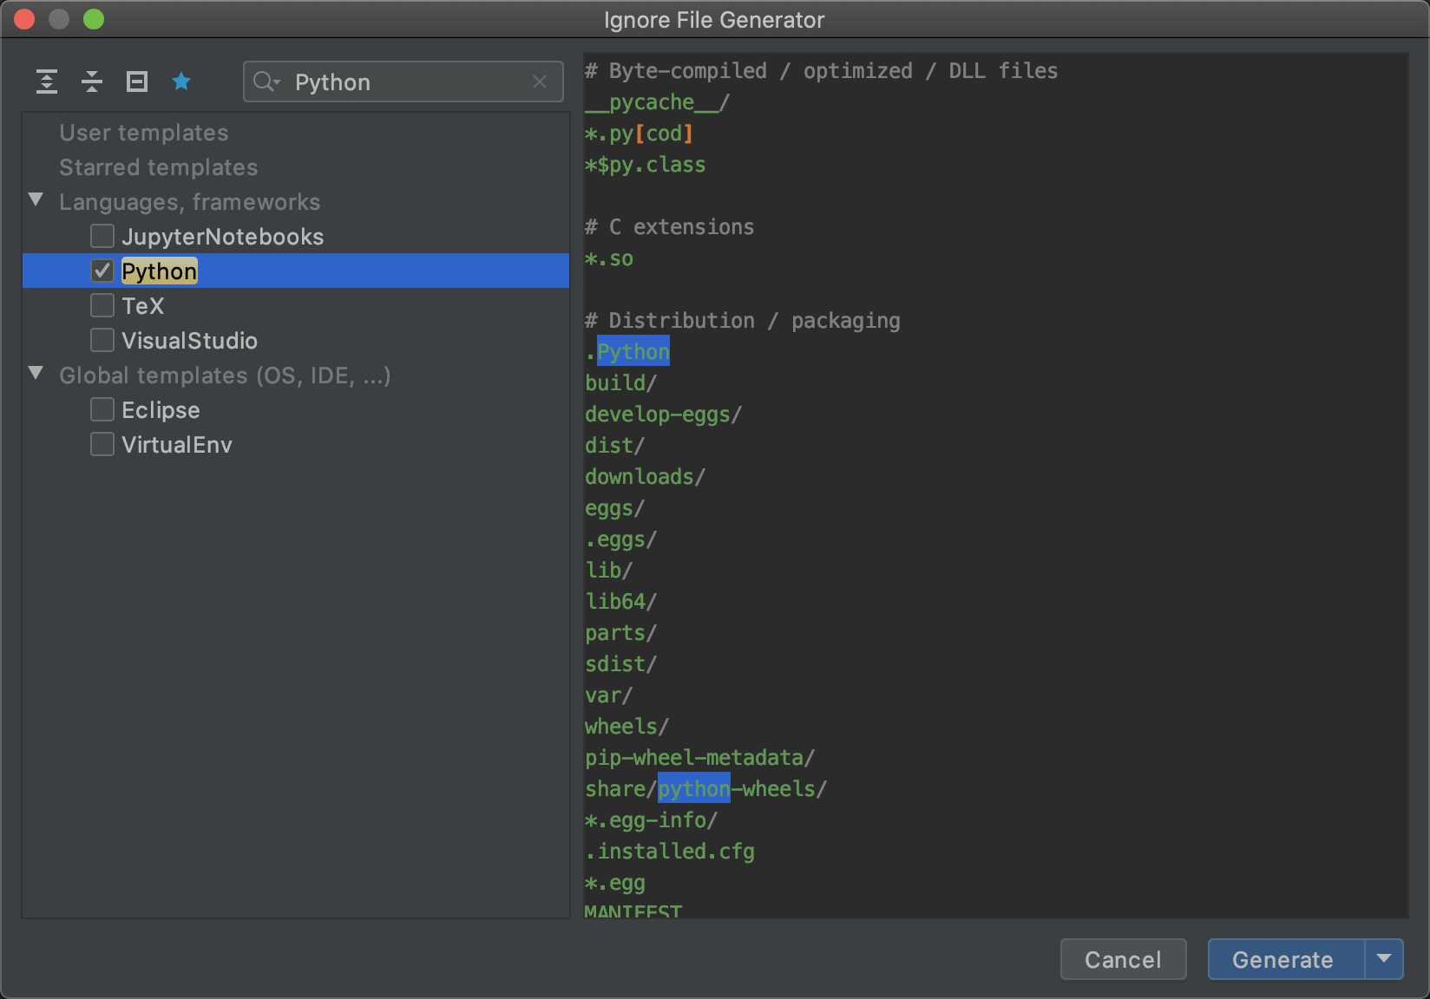Clear the Python search text
1430x999 pixels.
(540, 82)
